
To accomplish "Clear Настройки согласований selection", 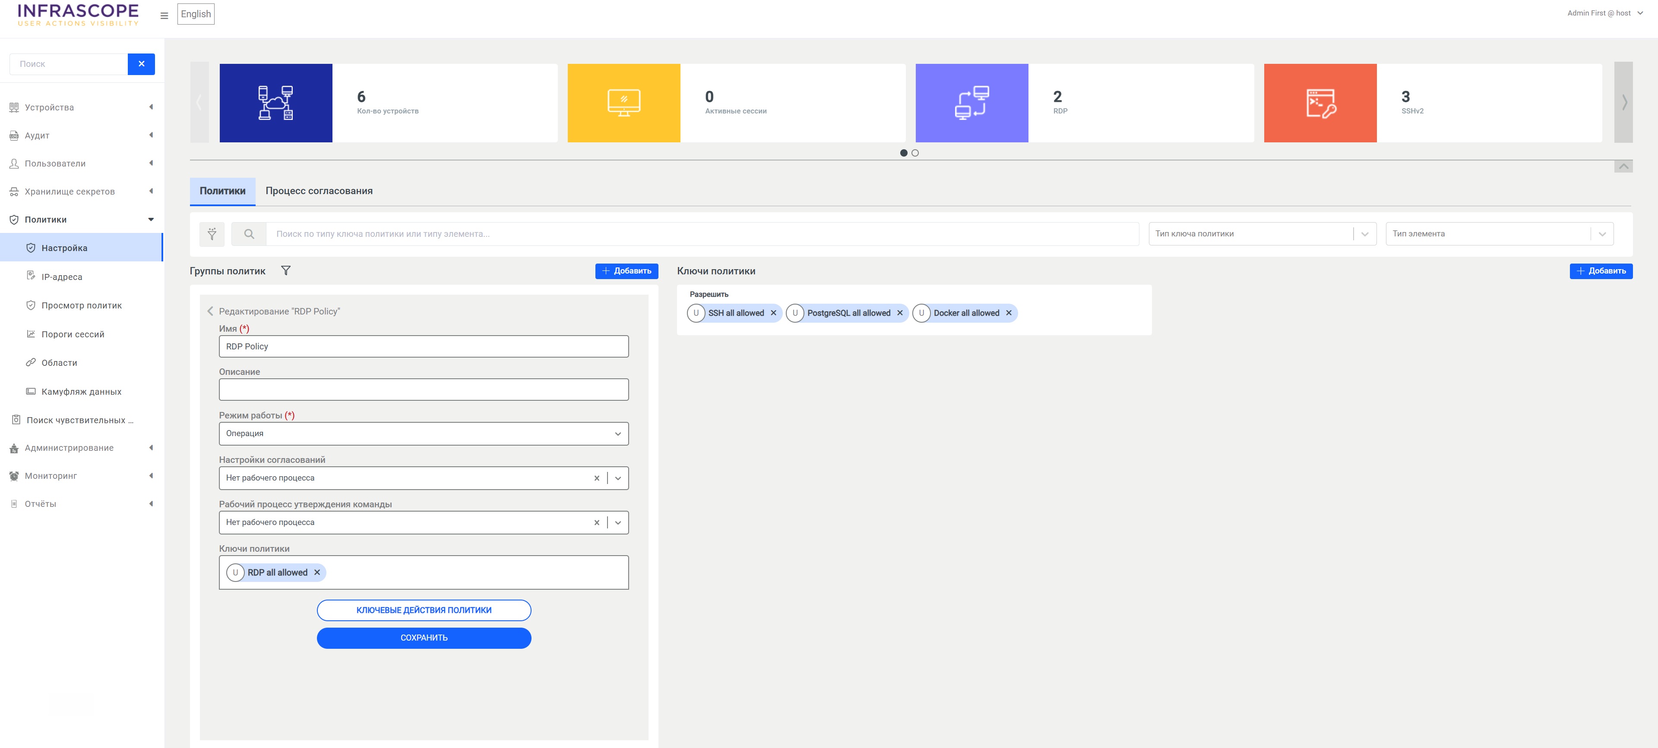I will coord(597,478).
